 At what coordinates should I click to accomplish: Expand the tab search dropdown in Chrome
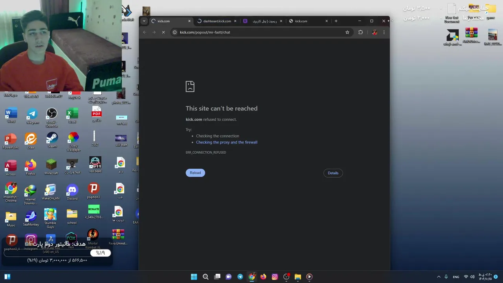click(144, 21)
